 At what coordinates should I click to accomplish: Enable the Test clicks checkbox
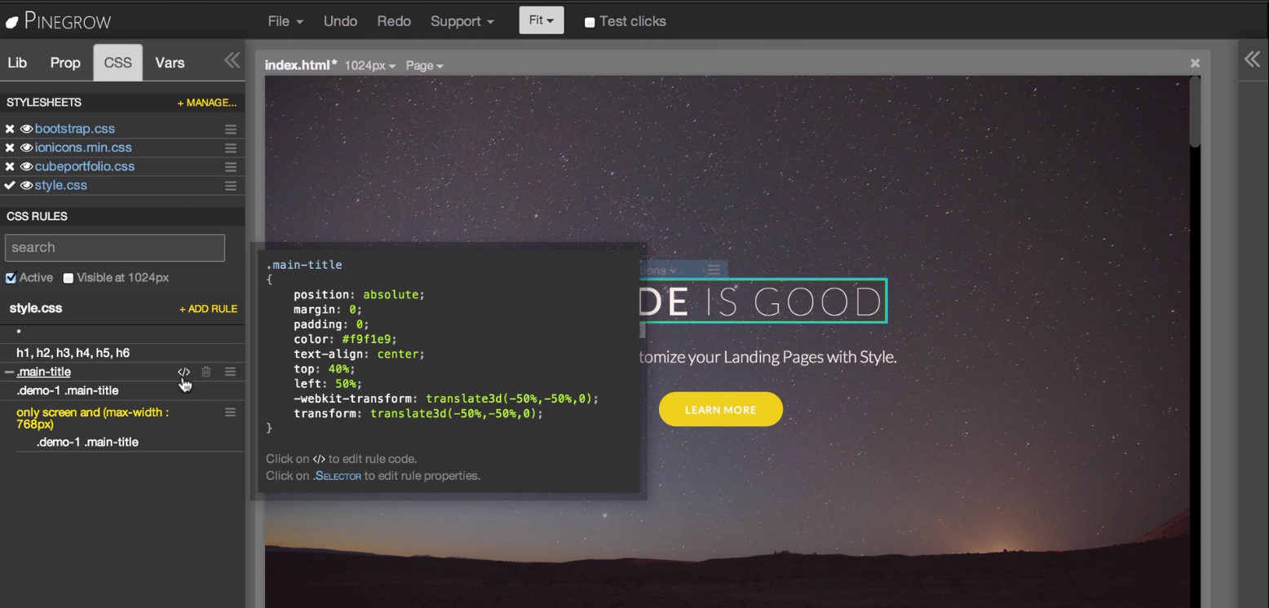point(590,22)
